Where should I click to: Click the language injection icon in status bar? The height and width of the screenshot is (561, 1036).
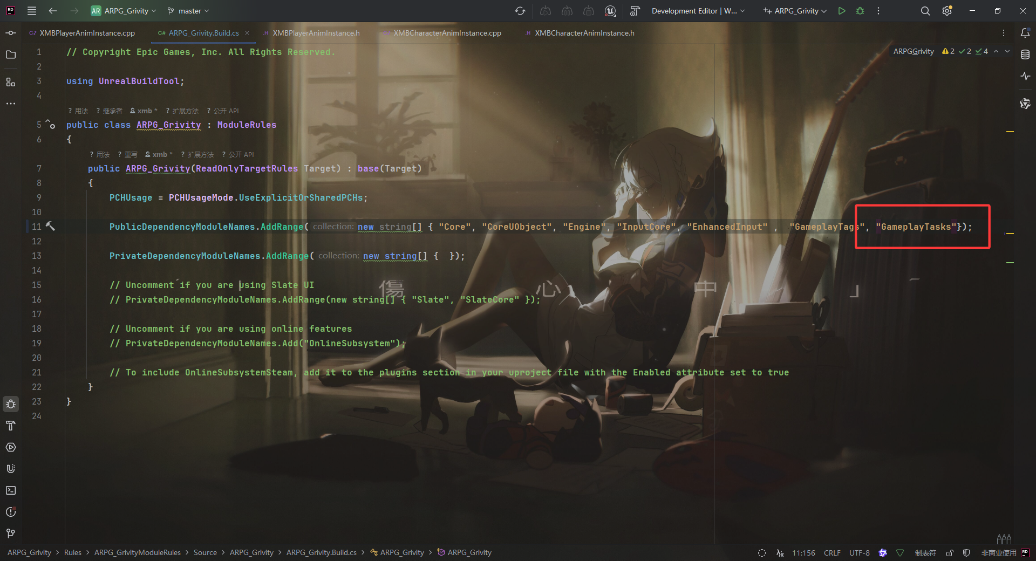click(780, 553)
